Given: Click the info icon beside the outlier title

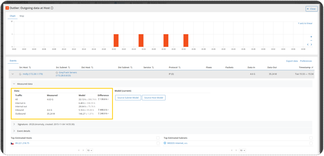Looking at the screenshot, I should 52,8.
